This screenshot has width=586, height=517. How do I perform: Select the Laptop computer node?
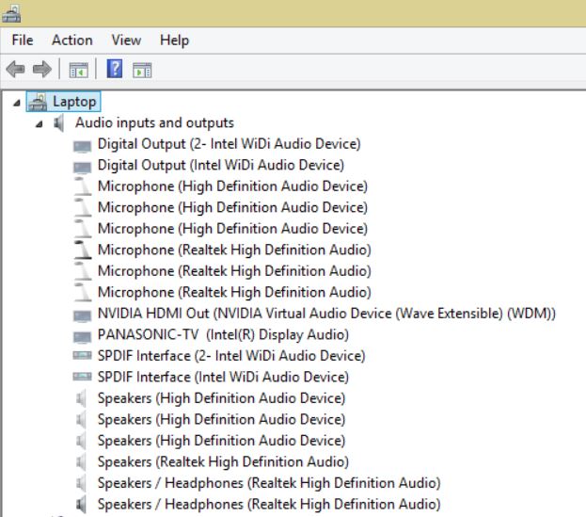click(x=74, y=102)
